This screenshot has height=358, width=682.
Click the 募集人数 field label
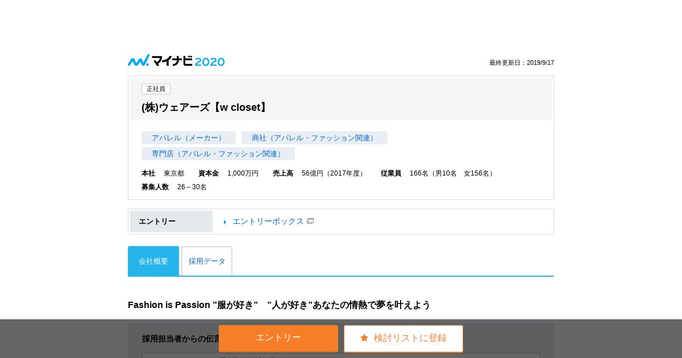155,187
